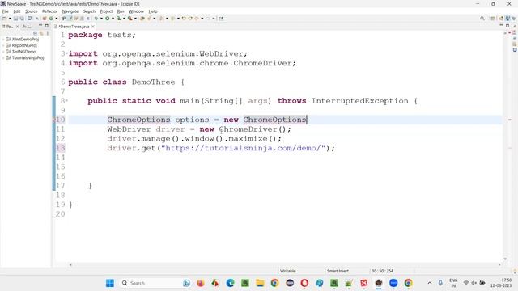
Task: Open the Run menu
Action: [121, 11]
